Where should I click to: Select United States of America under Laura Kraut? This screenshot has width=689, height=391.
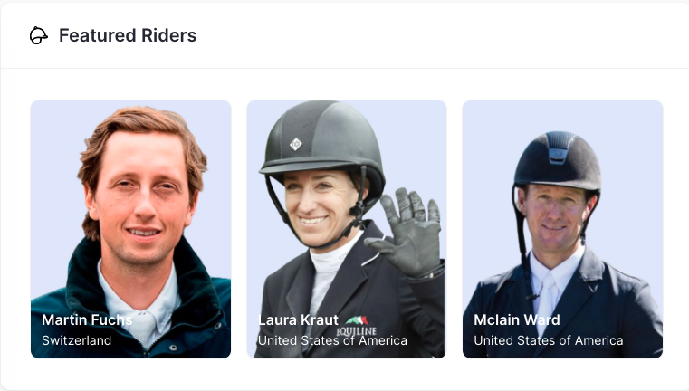pyautogui.click(x=332, y=341)
